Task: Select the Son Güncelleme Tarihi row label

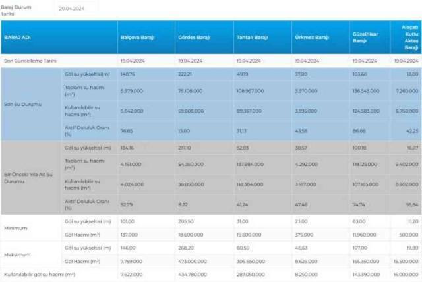Action: [30, 60]
